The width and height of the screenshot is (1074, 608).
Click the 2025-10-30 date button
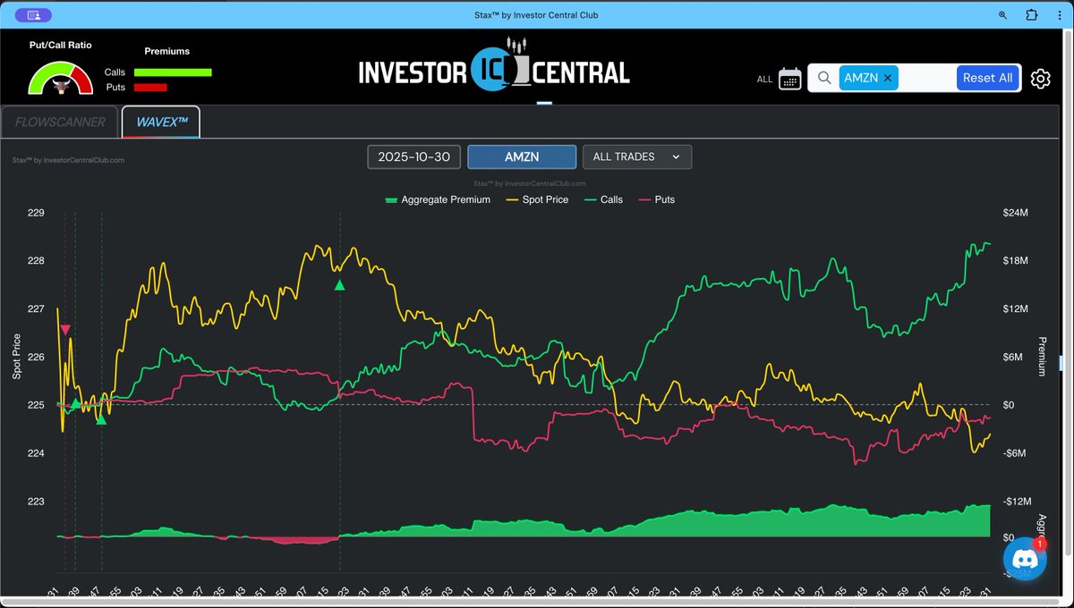[414, 156]
